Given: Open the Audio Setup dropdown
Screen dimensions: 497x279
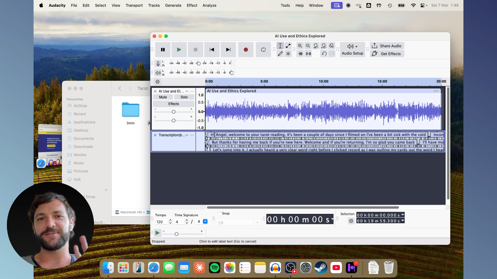Looking at the screenshot, I should pyautogui.click(x=352, y=49).
